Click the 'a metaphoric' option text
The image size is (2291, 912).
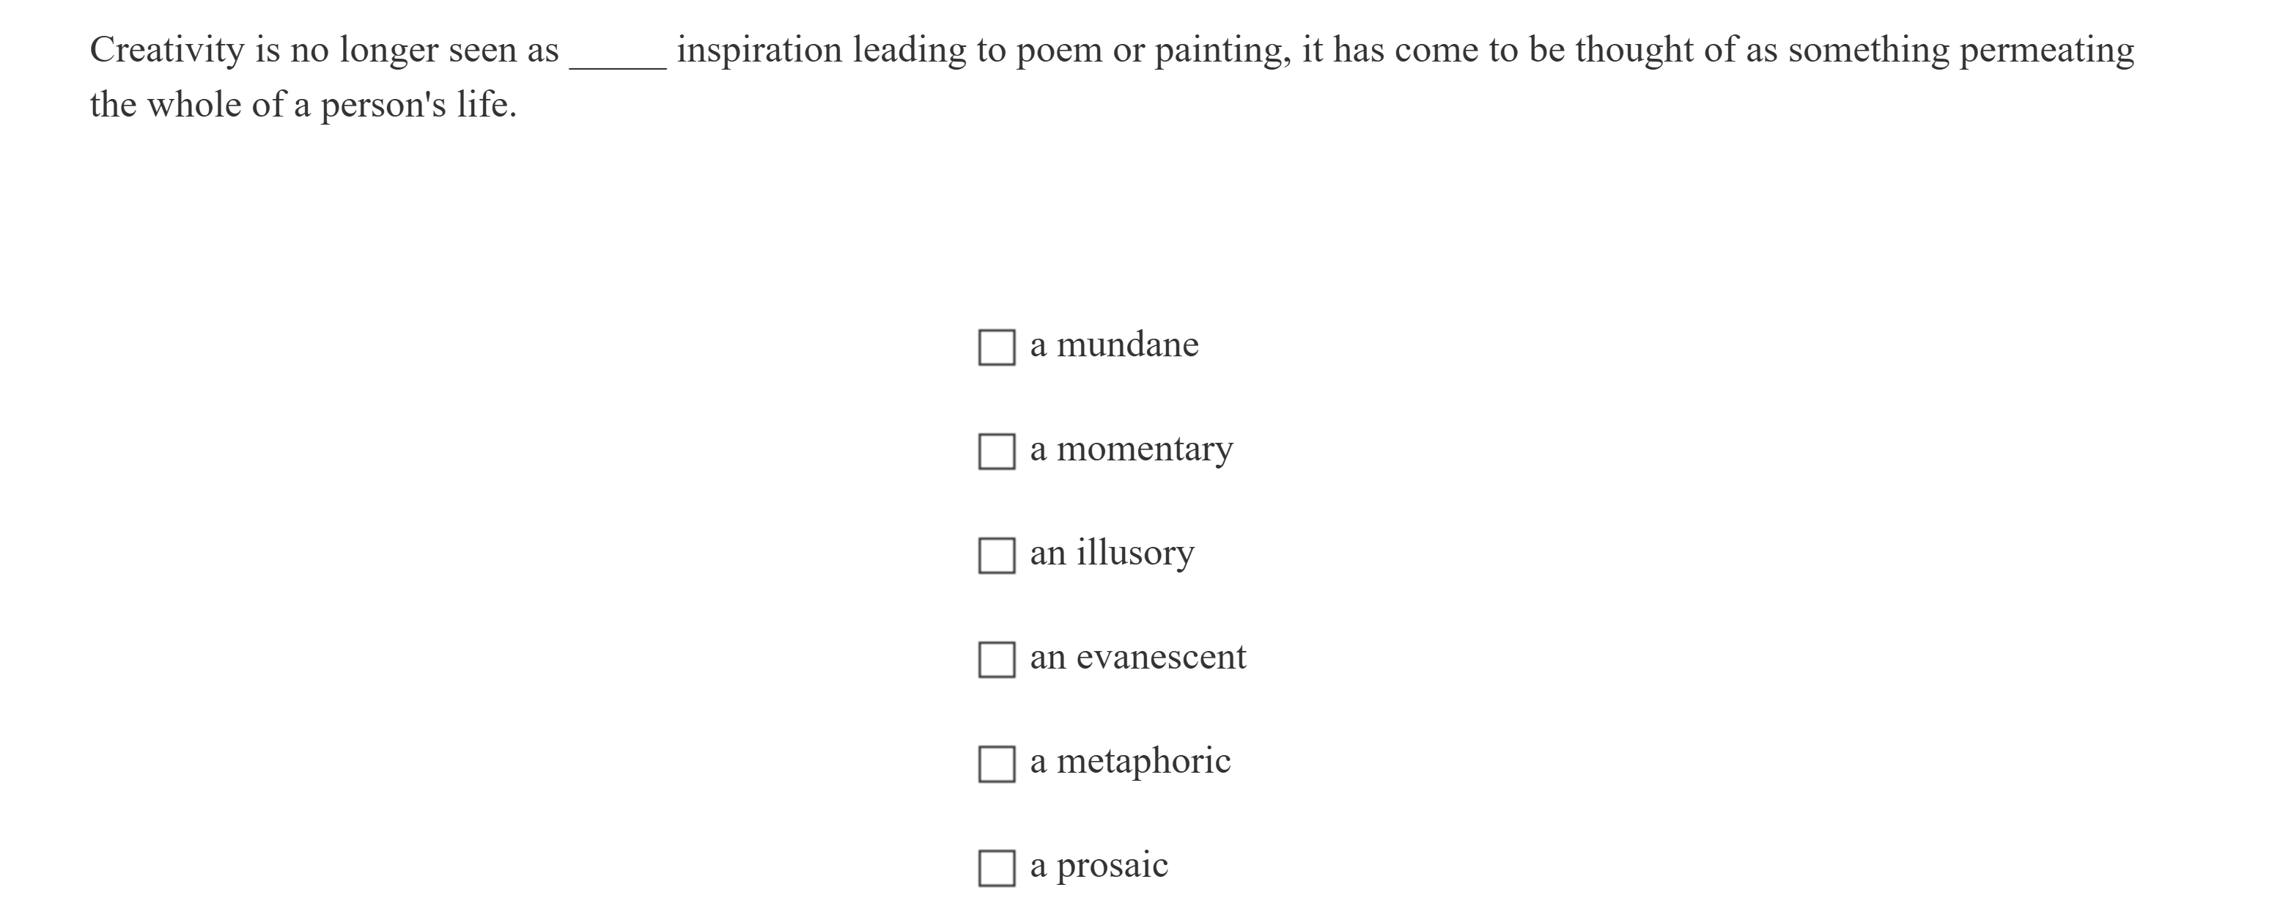1129,761
